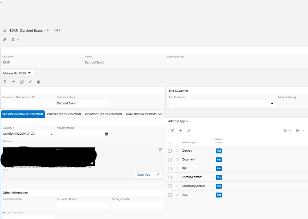
Task: Filter Address Types with the funnel icon
Action: click(172, 131)
